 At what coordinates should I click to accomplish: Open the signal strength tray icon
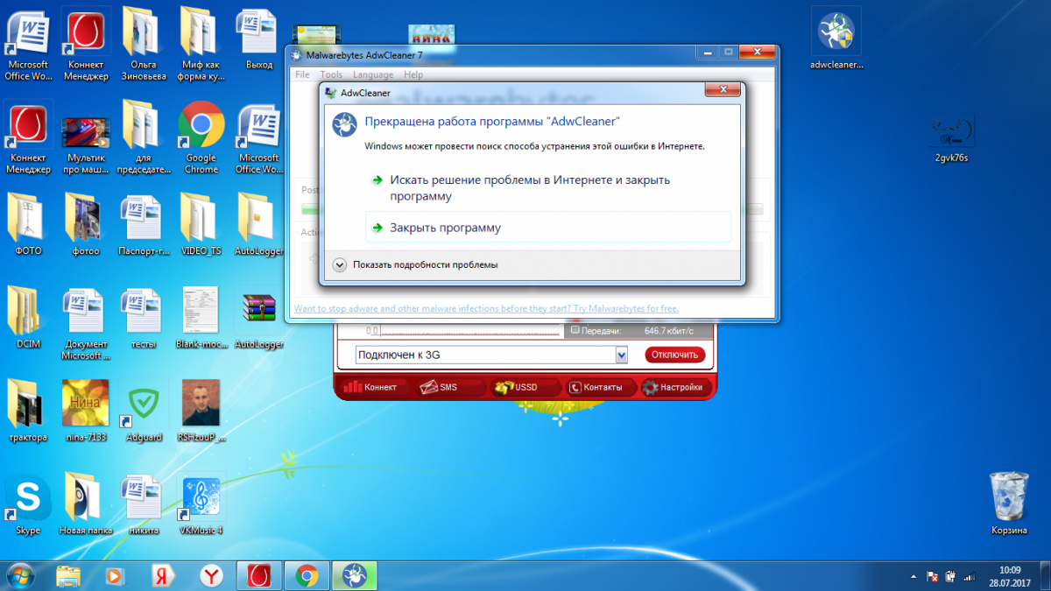click(x=970, y=576)
